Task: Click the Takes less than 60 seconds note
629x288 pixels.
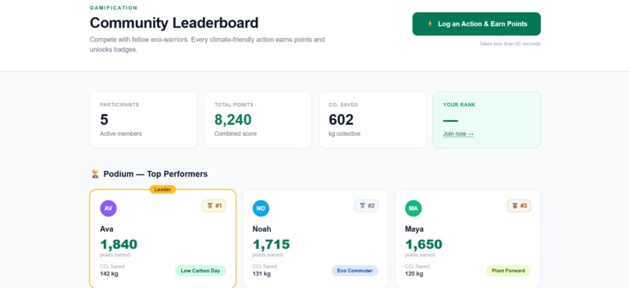Action: [x=510, y=44]
